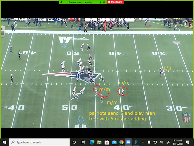Click the Stop Share button
The height and width of the screenshot is (146, 194).
(115, 2)
